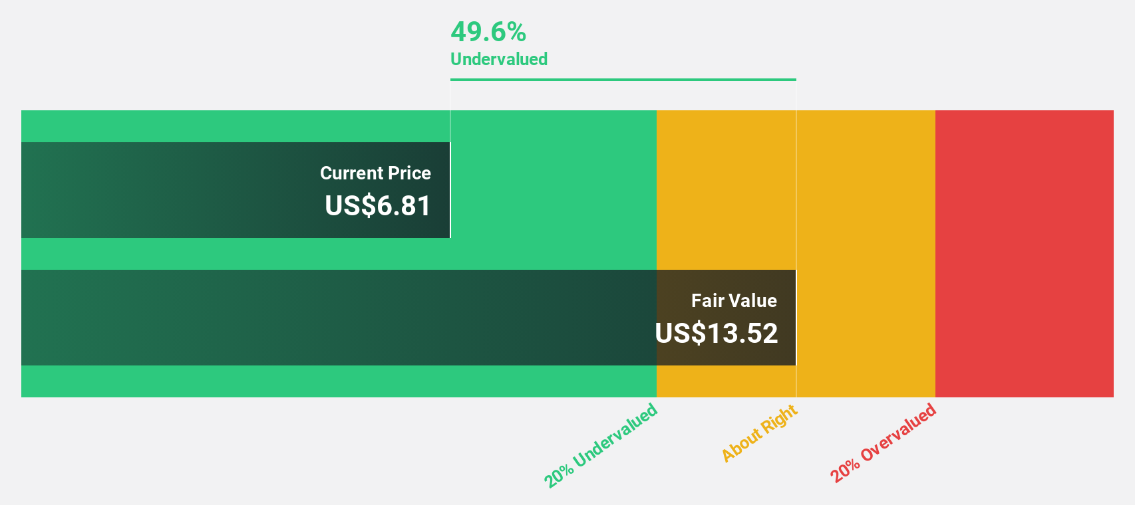Screen dimensions: 1135x505
Task: Click the bright green area right of Current Price bar
Action: click(x=552, y=190)
